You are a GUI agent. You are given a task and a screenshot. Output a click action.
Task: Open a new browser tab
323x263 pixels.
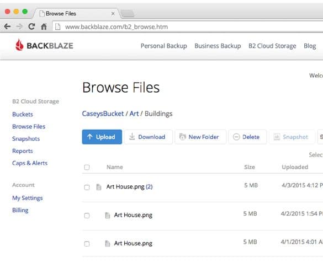pyautogui.click(x=128, y=14)
